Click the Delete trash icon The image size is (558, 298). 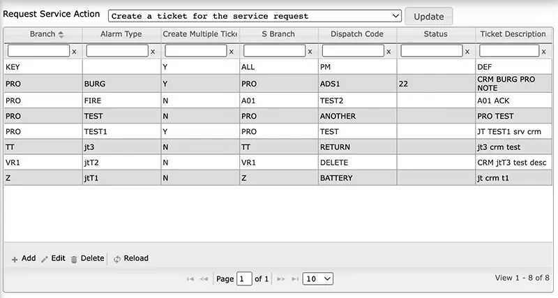[x=74, y=260]
